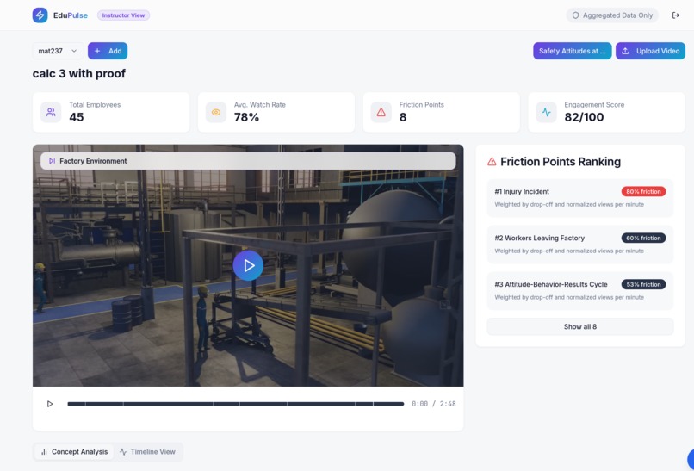Click the 45 total employees value
This screenshot has height=471, width=694.
pyautogui.click(x=76, y=117)
